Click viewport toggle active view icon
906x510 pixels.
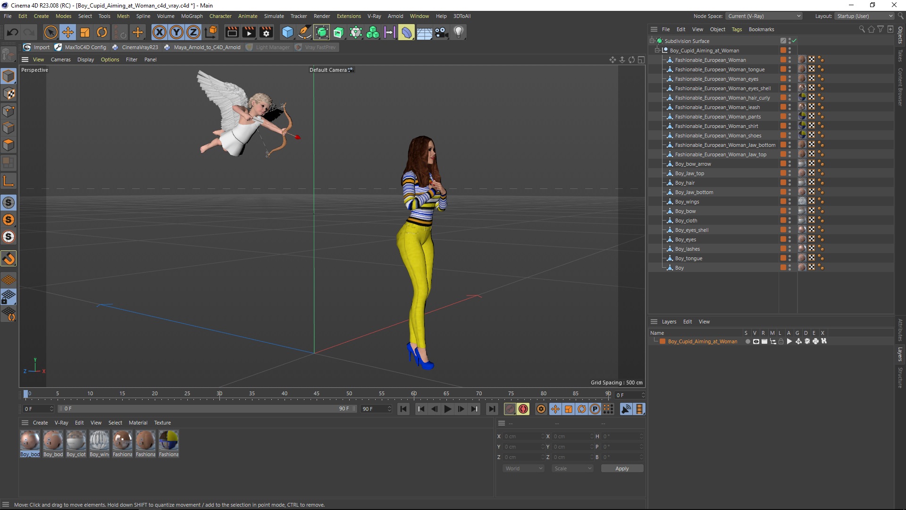[x=641, y=59]
